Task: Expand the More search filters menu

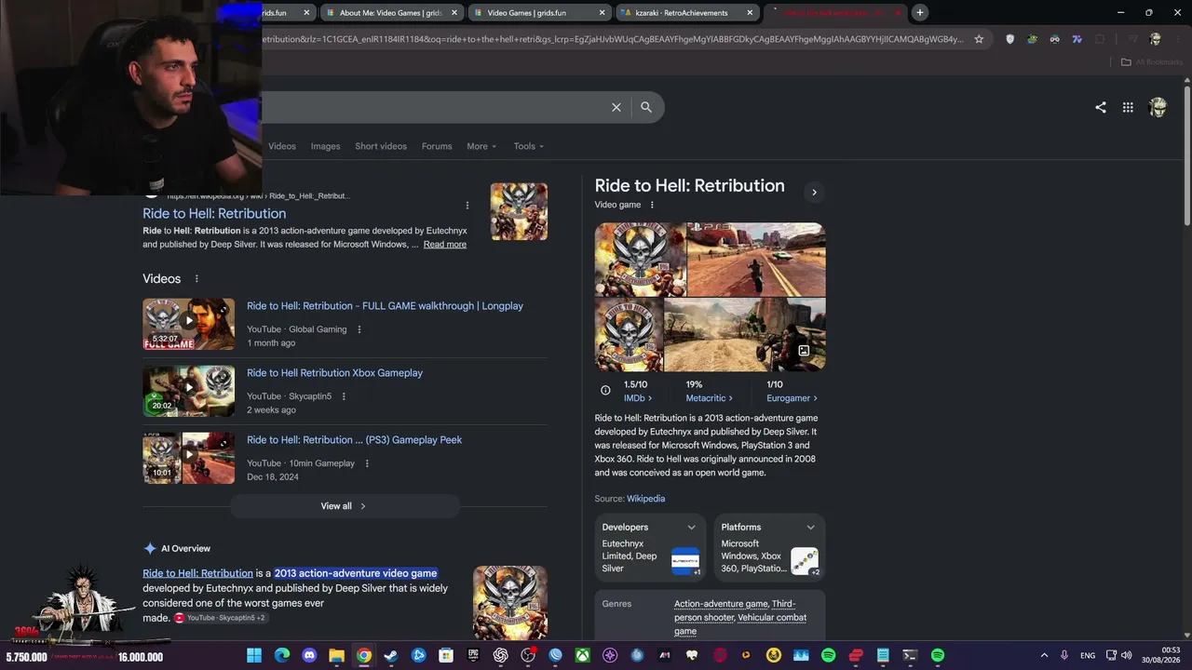Action: coord(481,146)
